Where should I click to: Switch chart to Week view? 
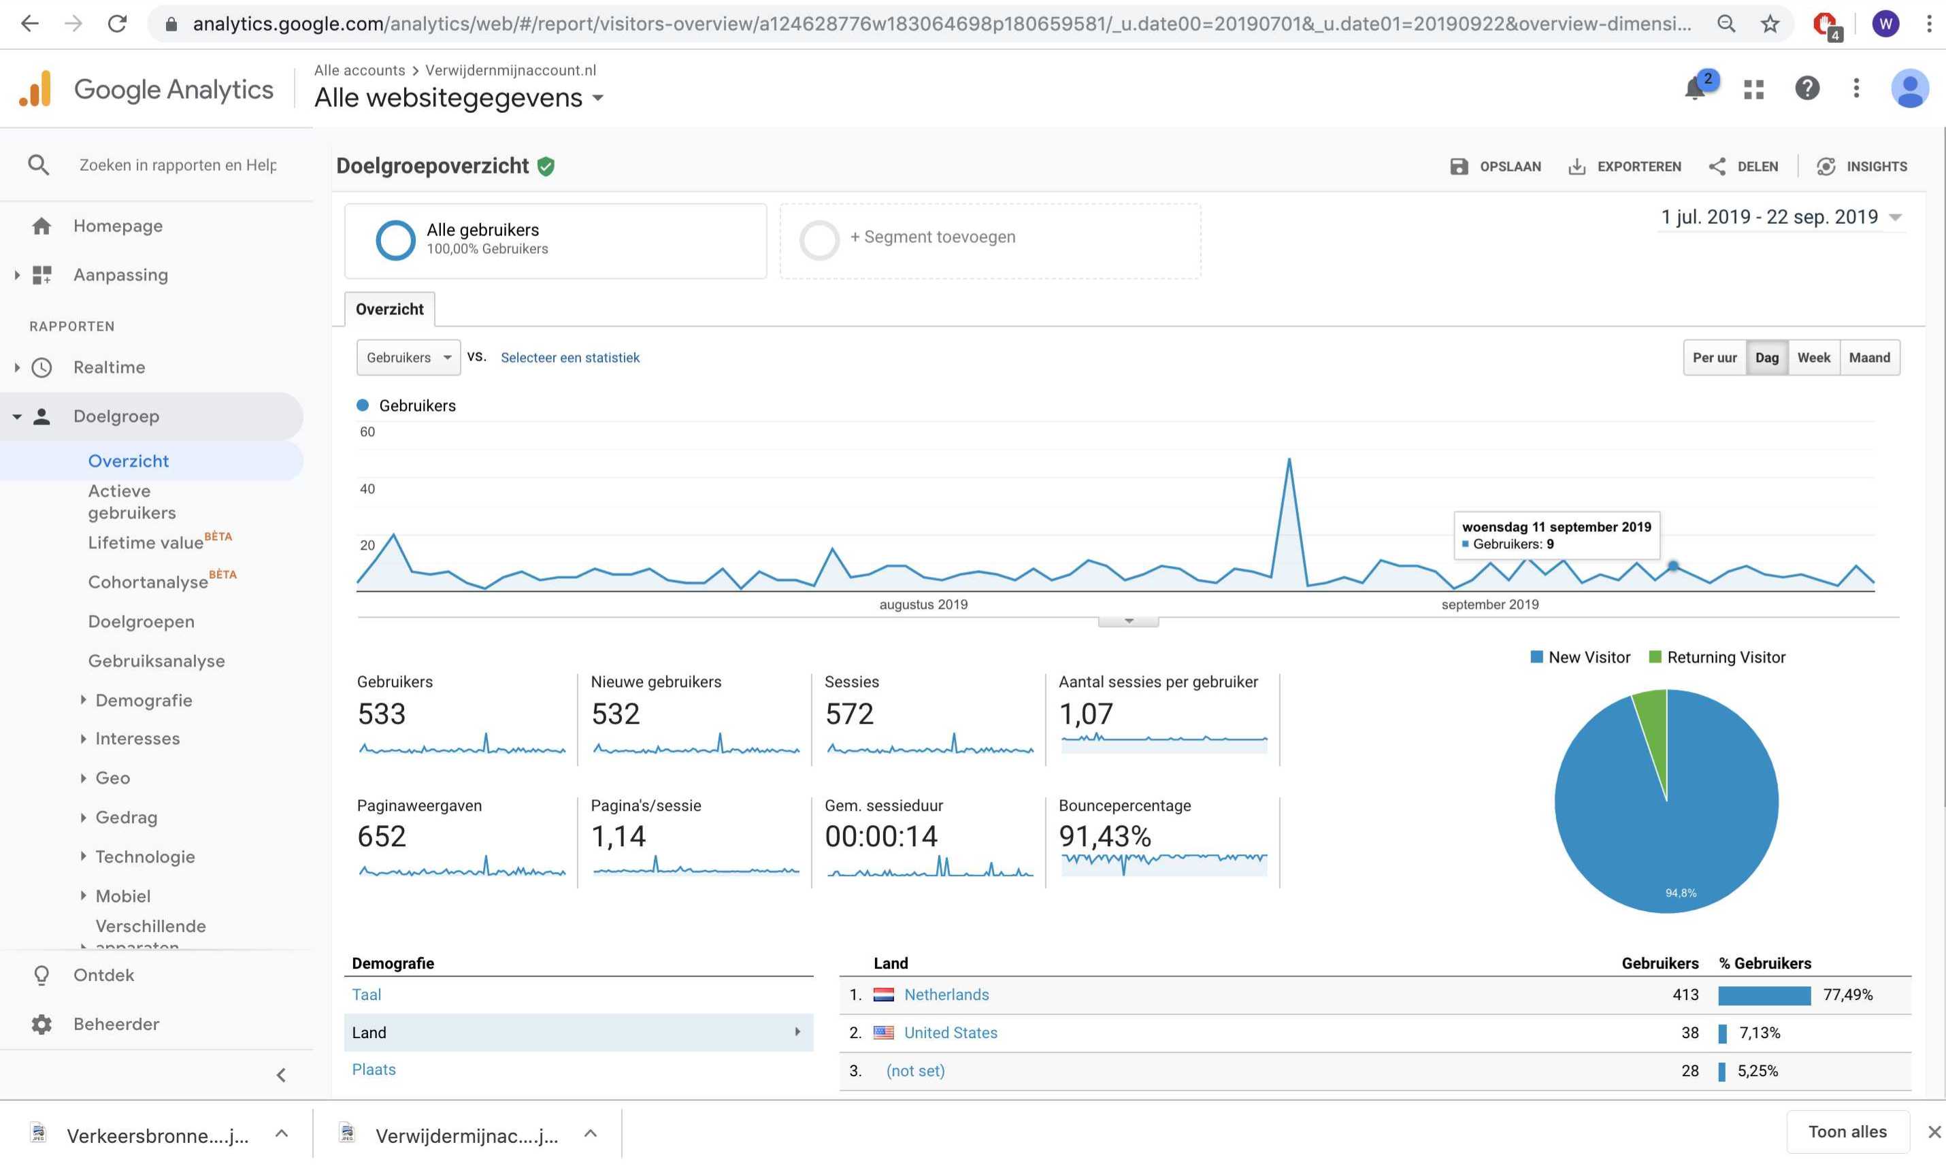1813,358
